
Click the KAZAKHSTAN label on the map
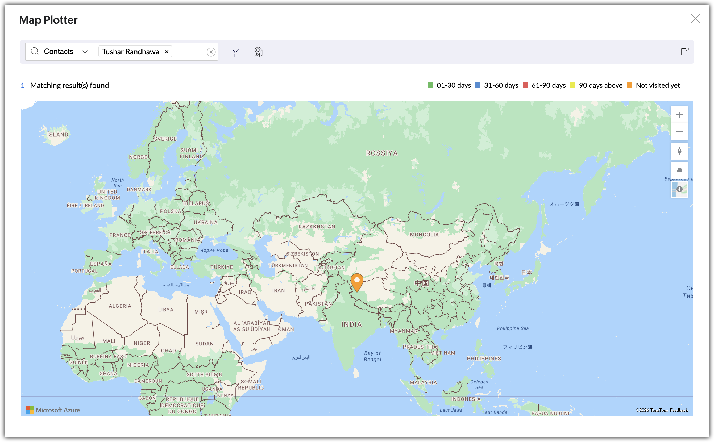317,227
